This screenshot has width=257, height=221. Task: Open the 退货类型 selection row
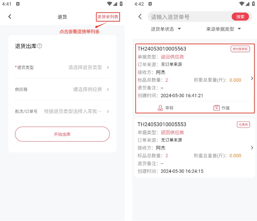[x=62, y=67]
